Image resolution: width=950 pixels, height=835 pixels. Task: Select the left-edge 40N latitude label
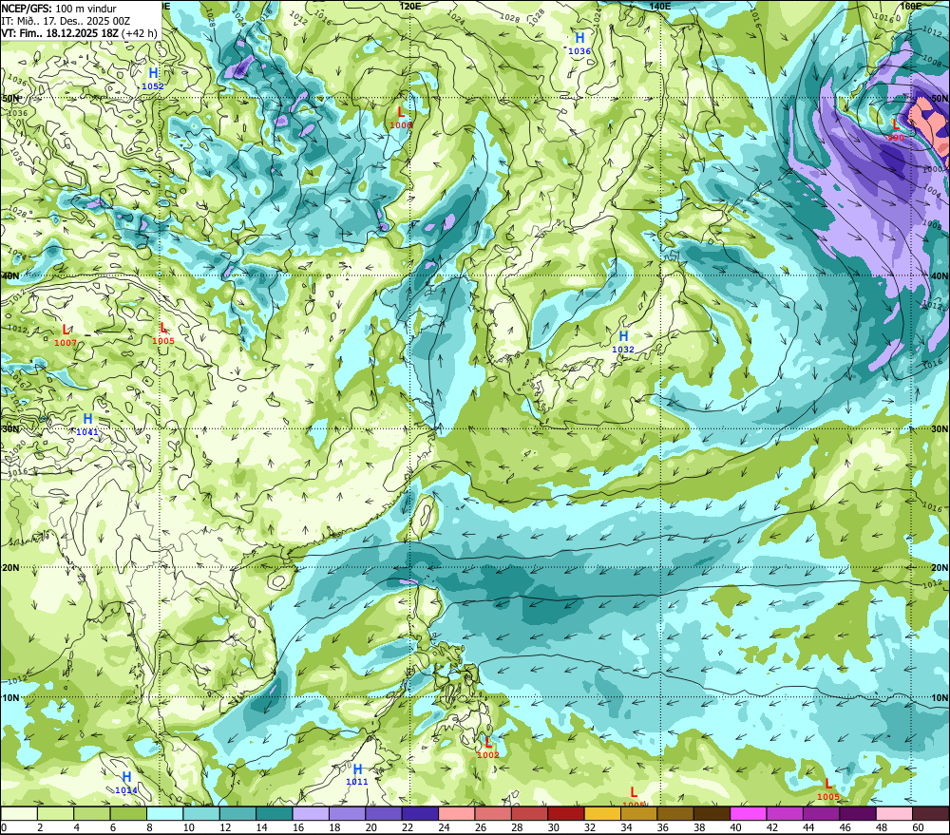pos(11,275)
